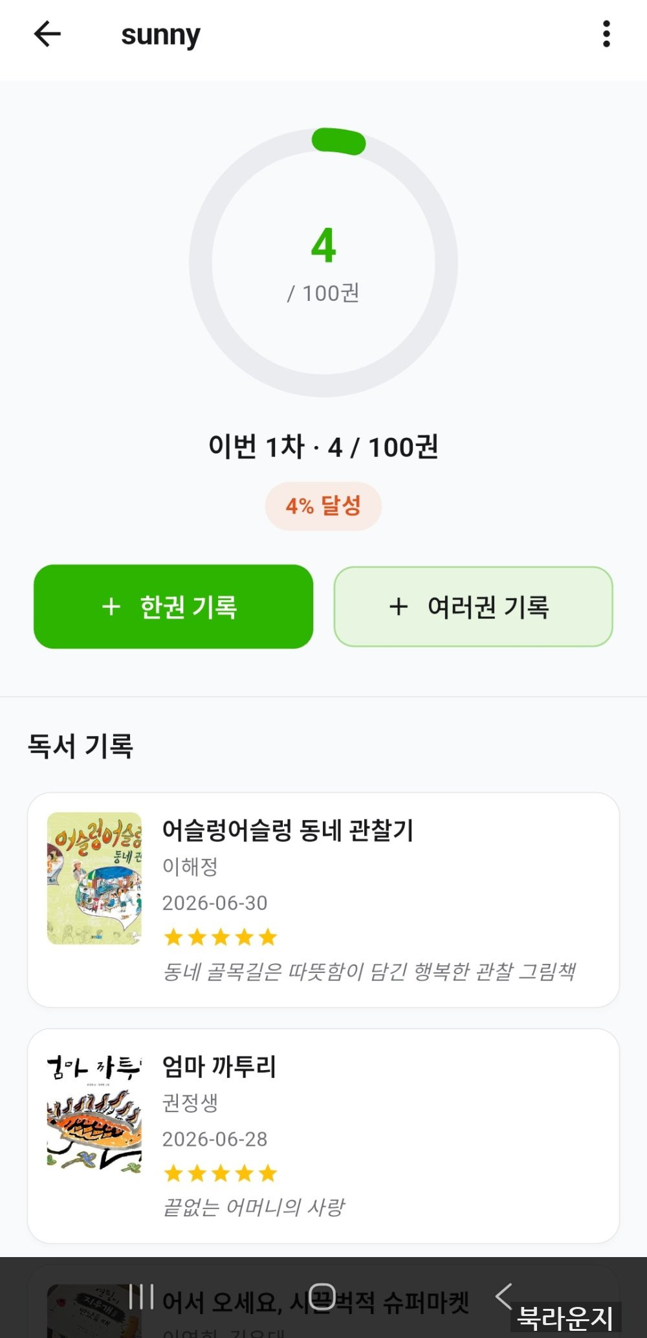The width and height of the screenshot is (647, 1338).
Task: Tap the Android home navigation icon
Action: pyautogui.click(x=322, y=1296)
